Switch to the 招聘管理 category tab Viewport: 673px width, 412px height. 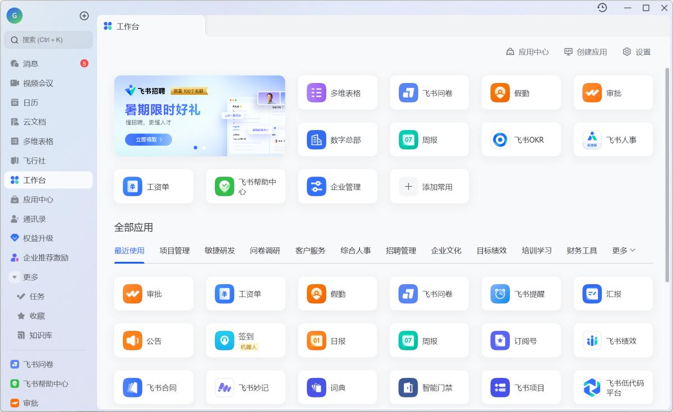coord(401,251)
